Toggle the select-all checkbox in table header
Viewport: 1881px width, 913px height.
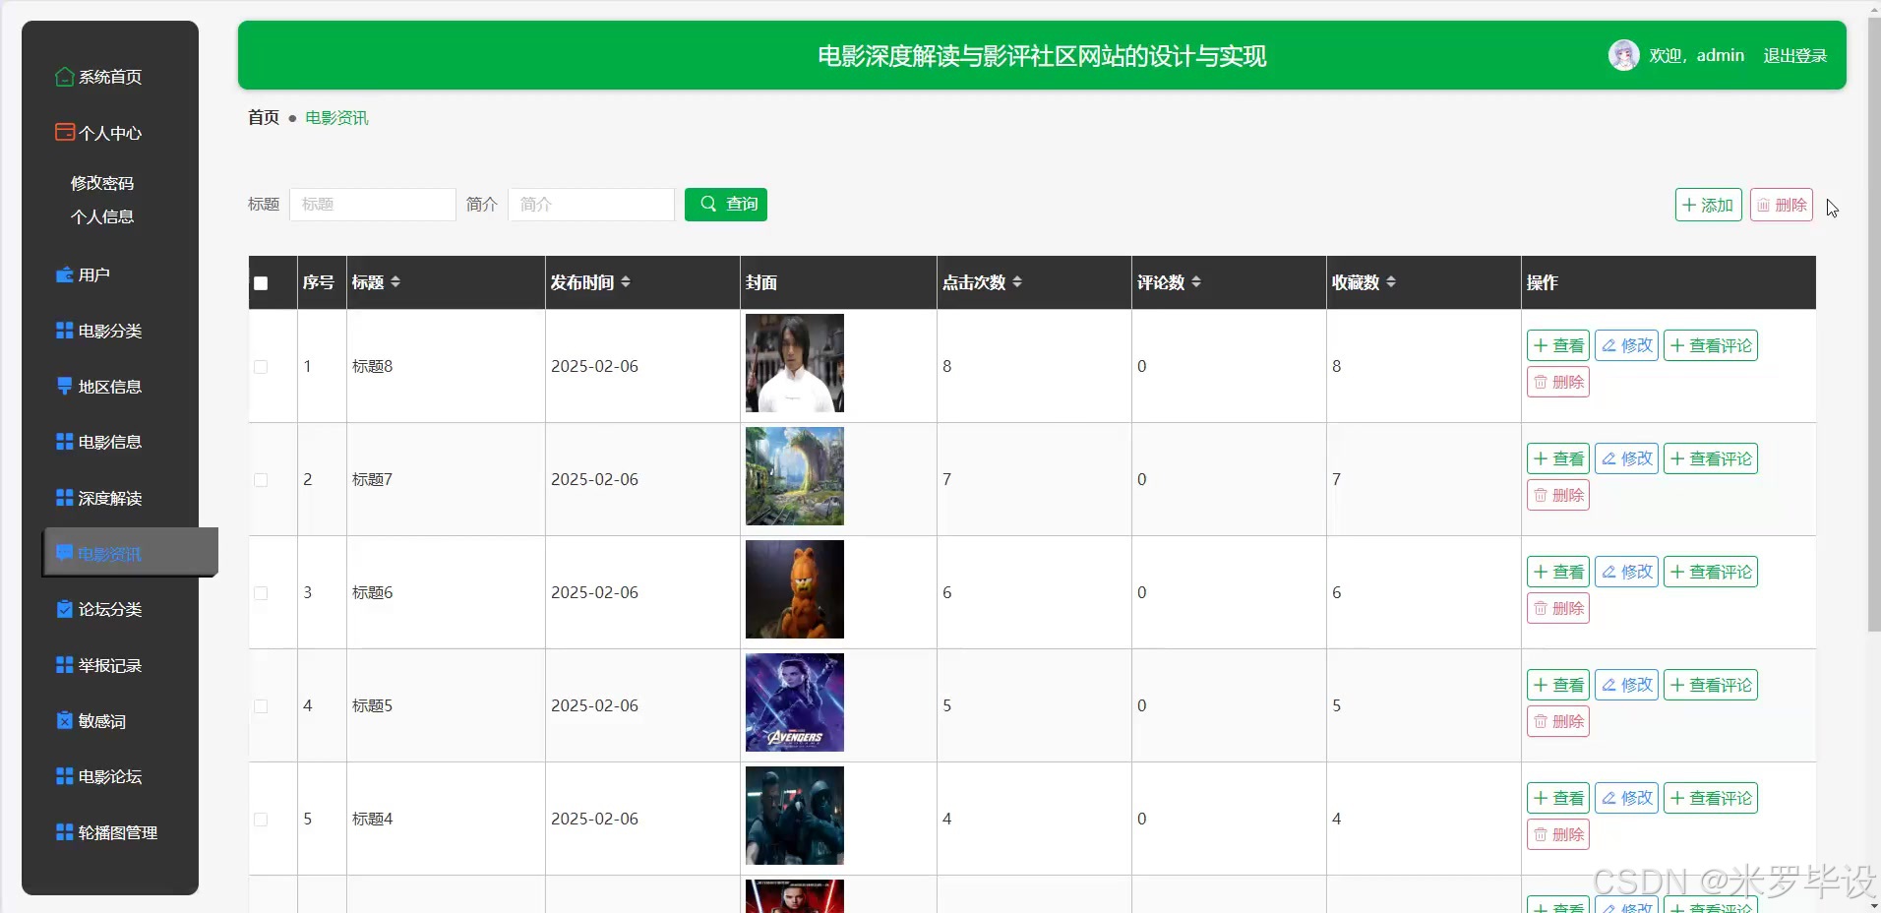pyautogui.click(x=261, y=283)
